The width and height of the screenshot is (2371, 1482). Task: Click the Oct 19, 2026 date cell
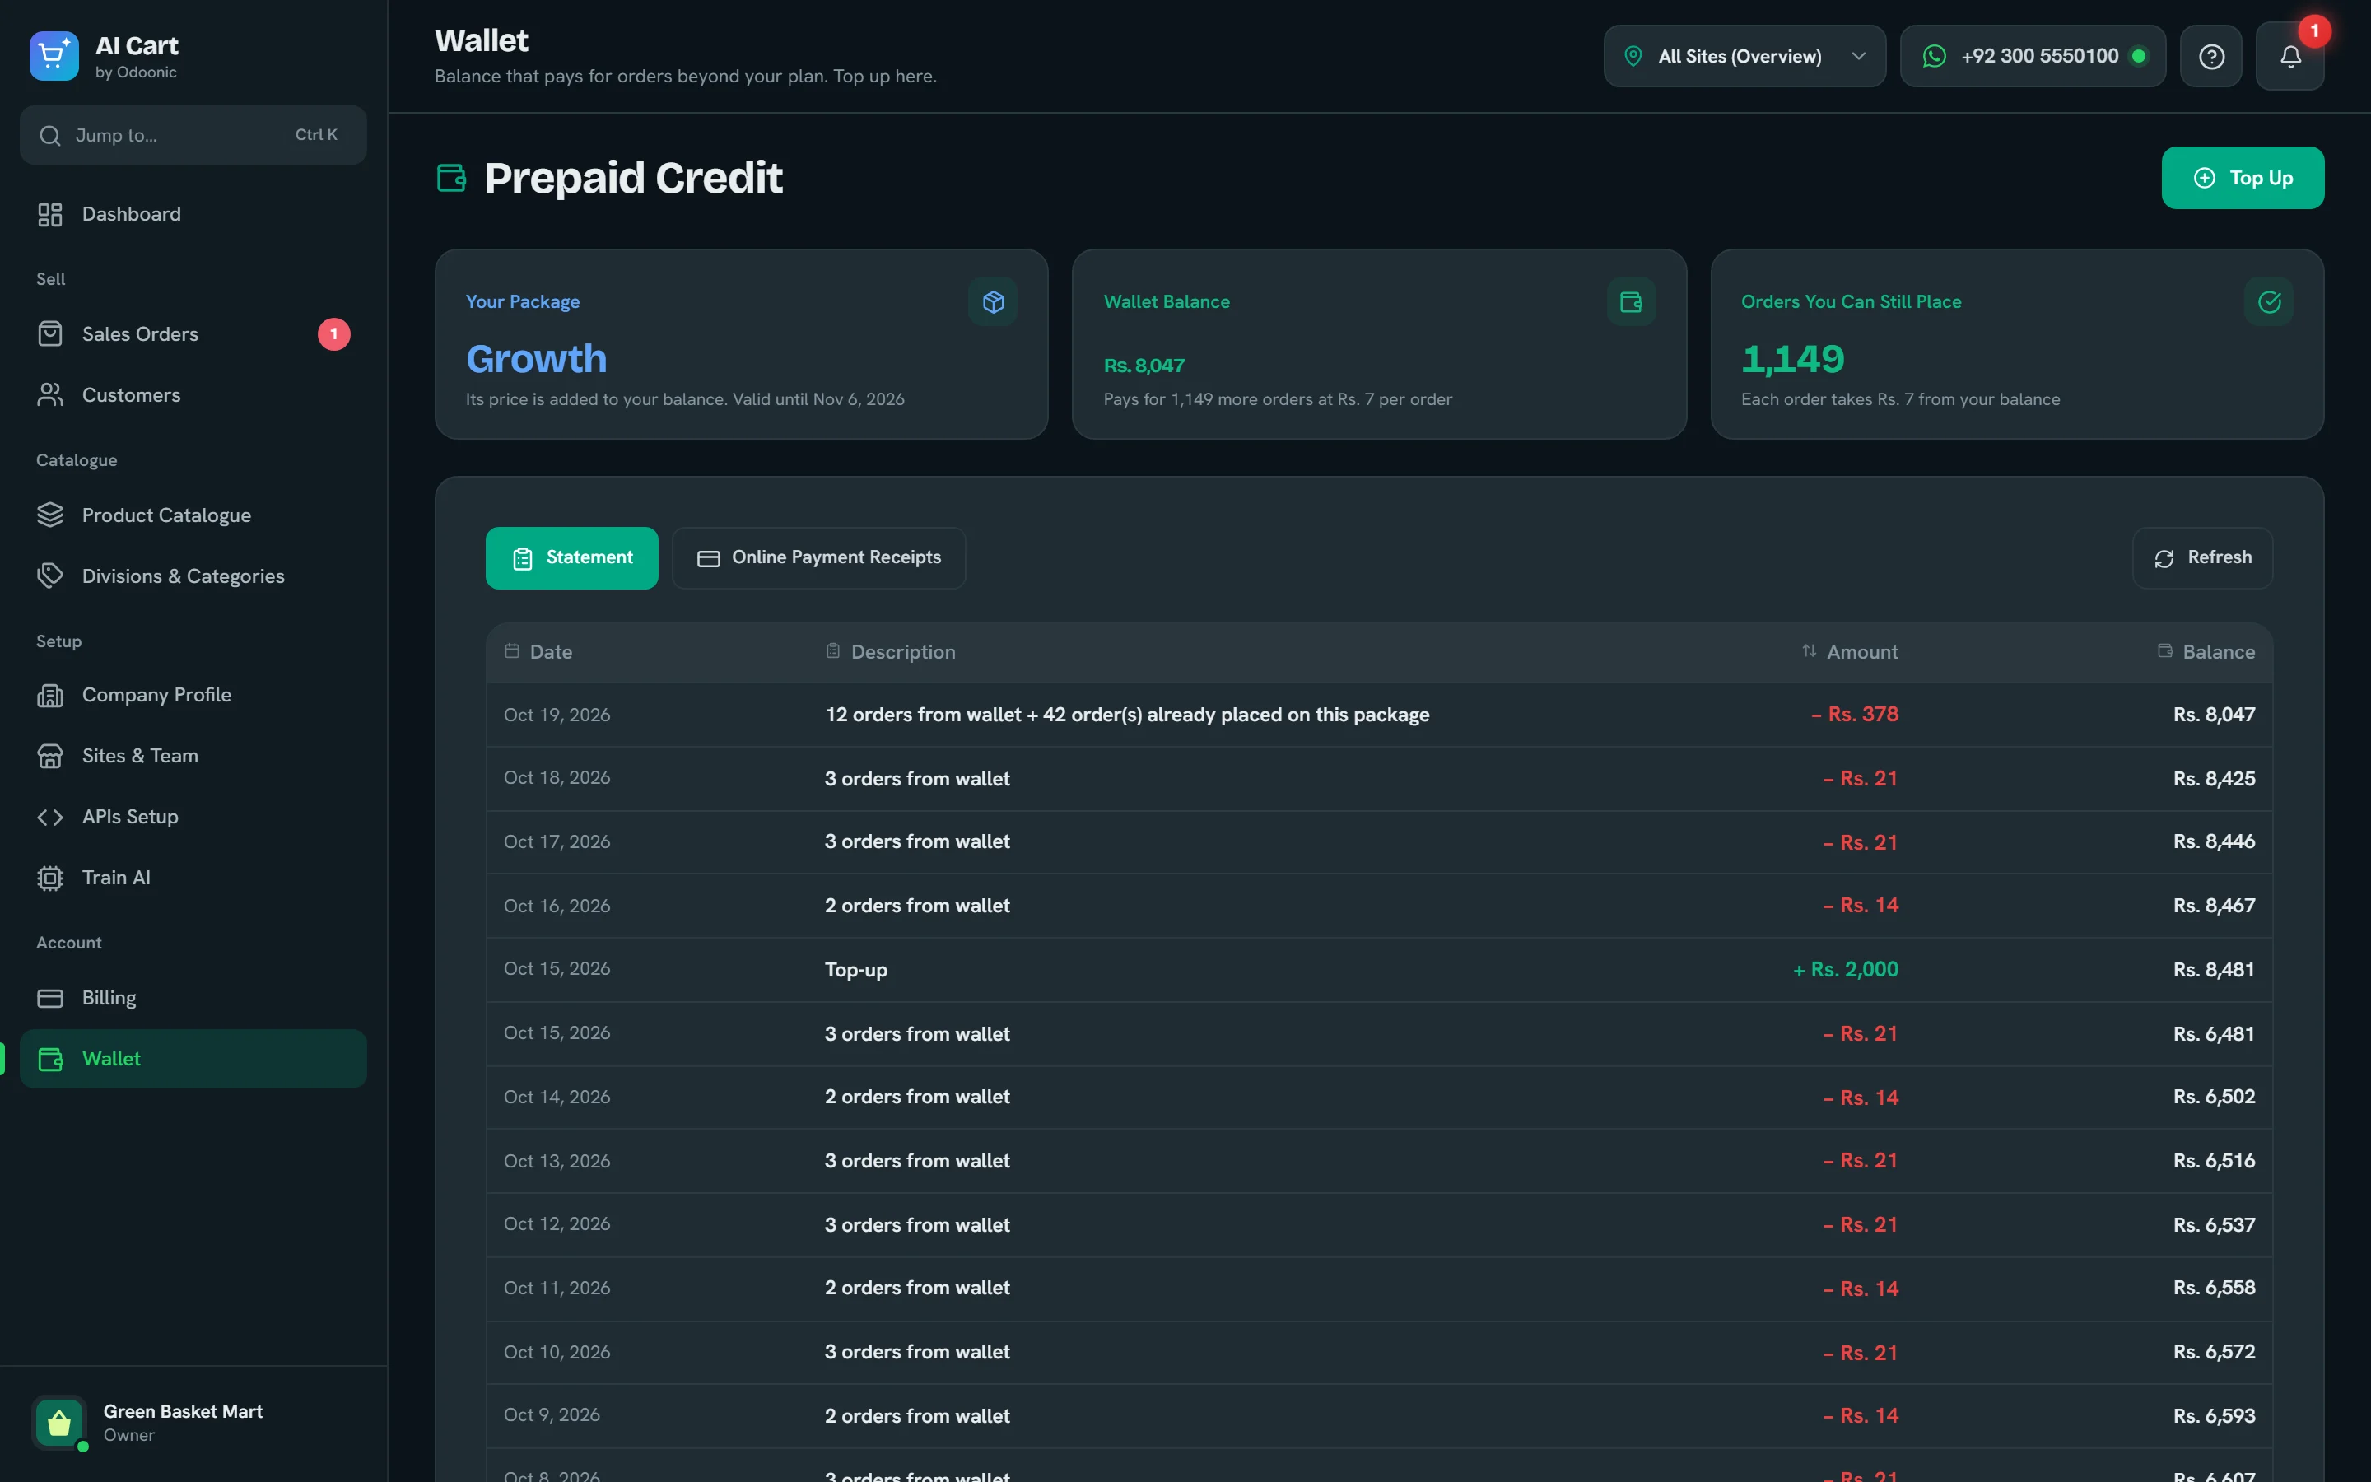(557, 715)
